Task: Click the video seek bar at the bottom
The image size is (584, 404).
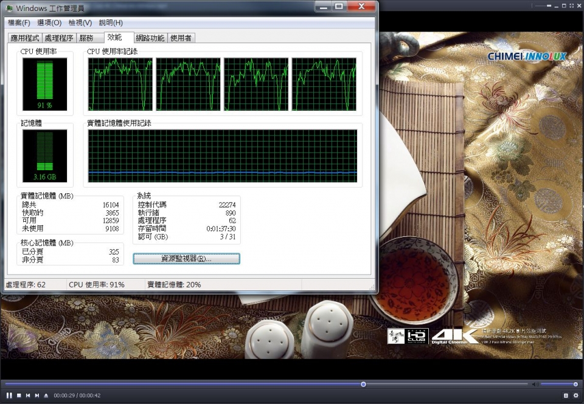Action: tap(363, 384)
